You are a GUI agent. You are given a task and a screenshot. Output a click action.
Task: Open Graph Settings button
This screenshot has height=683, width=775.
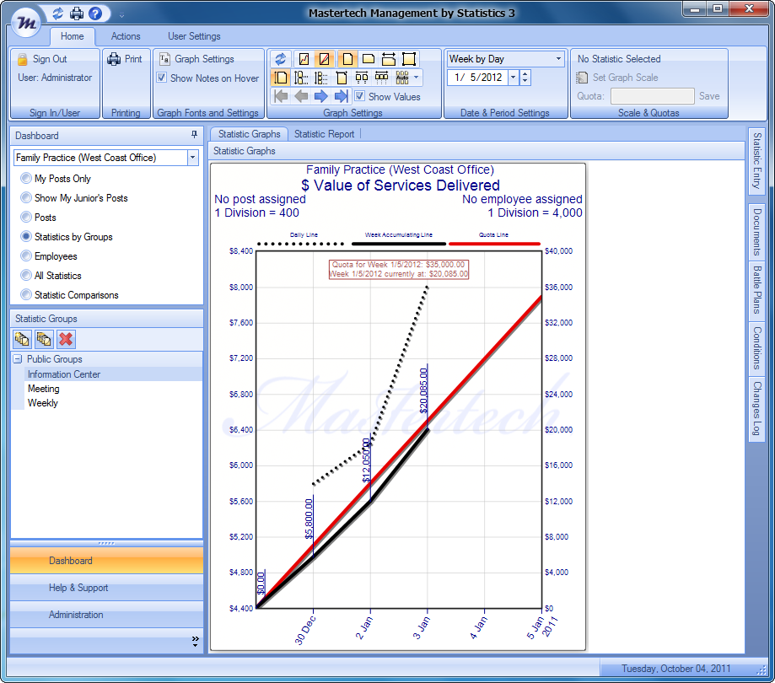pyautogui.click(x=196, y=59)
